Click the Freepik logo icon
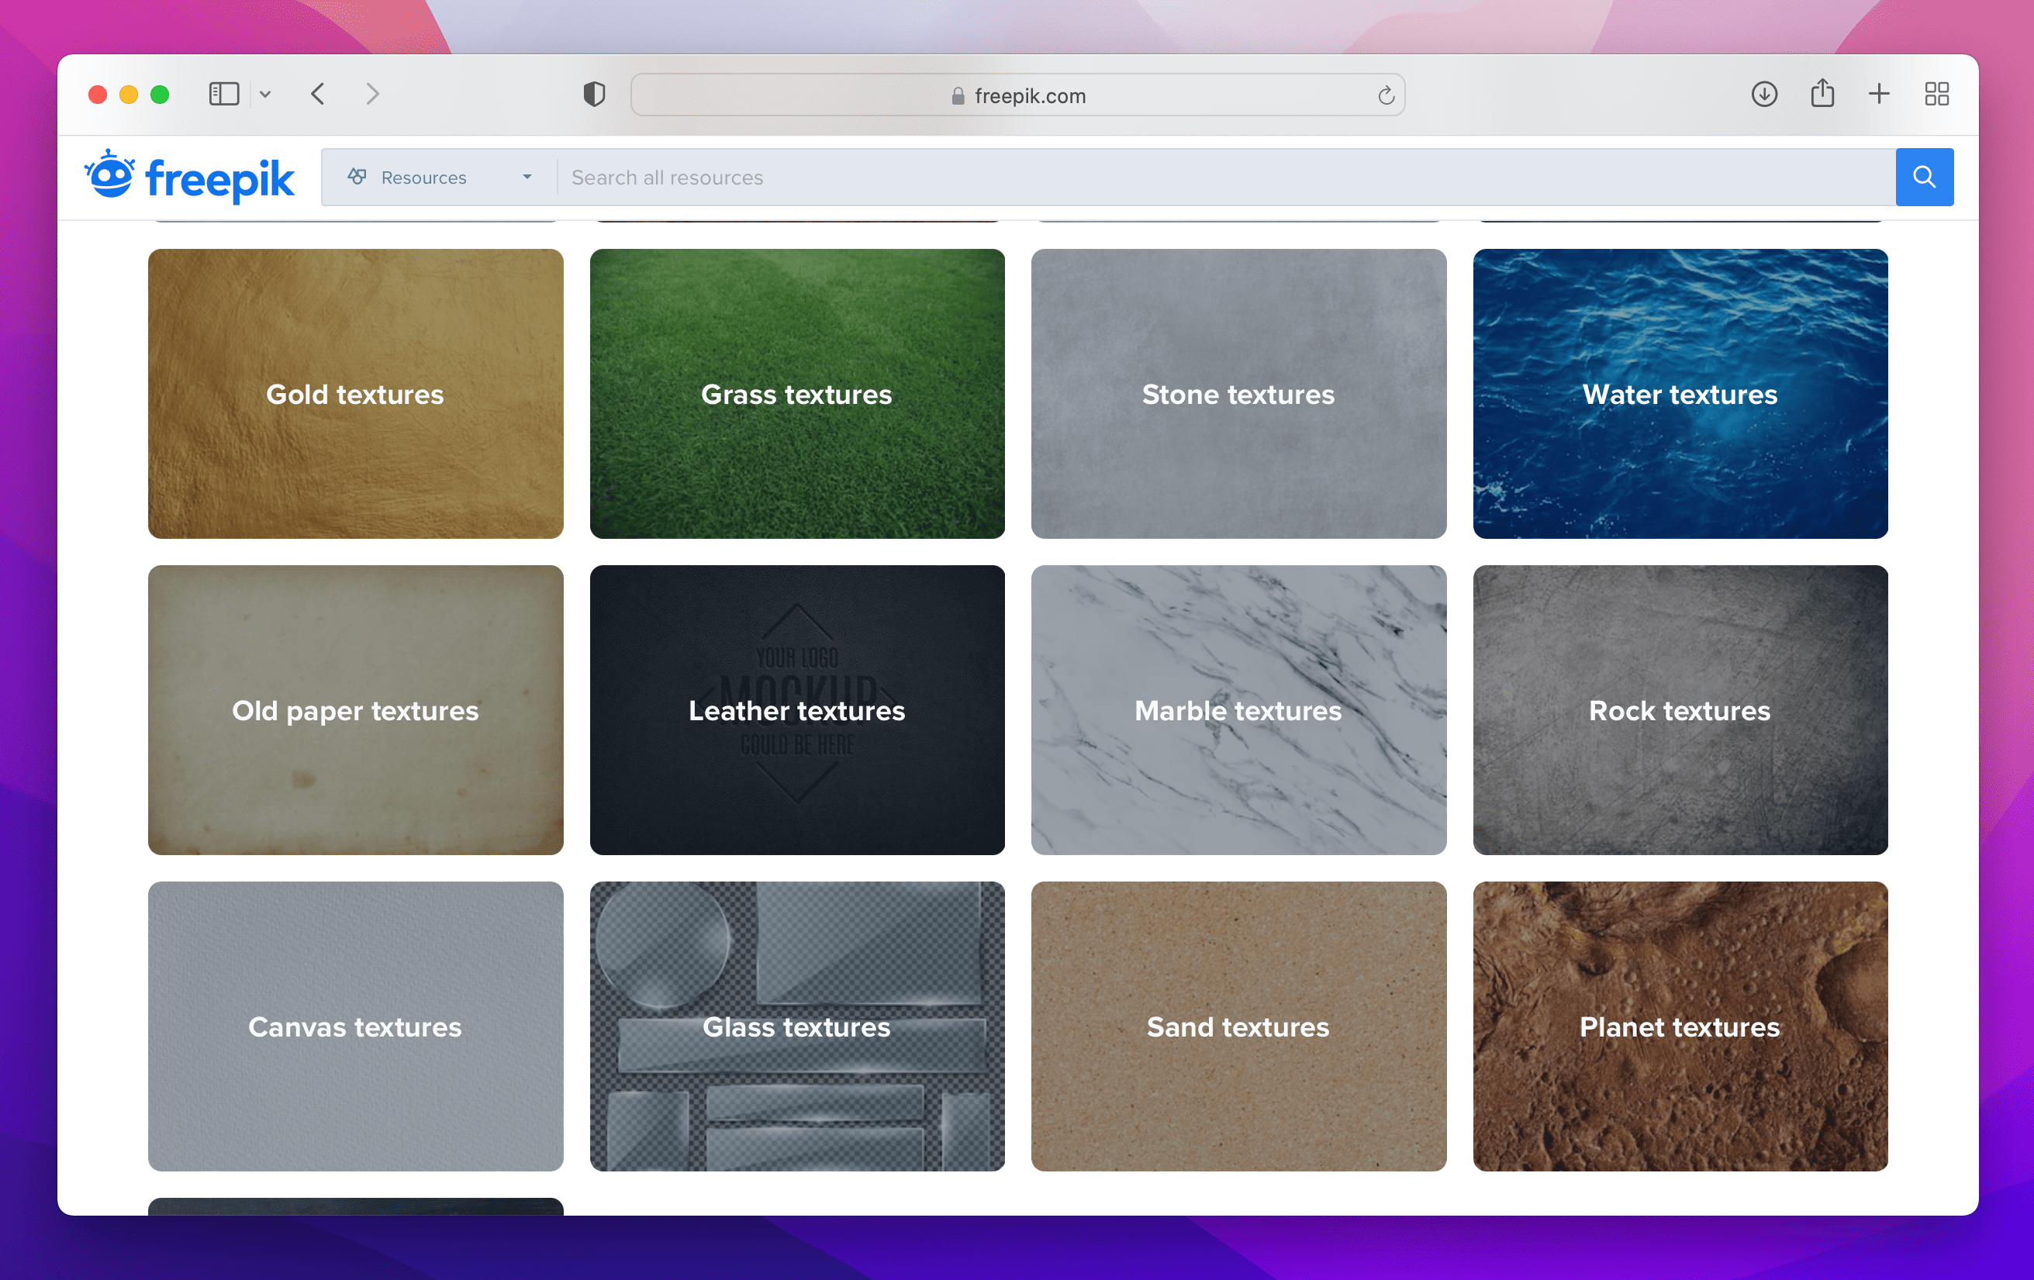The image size is (2034, 1280). pyautogui.click(x=112, y=177)
